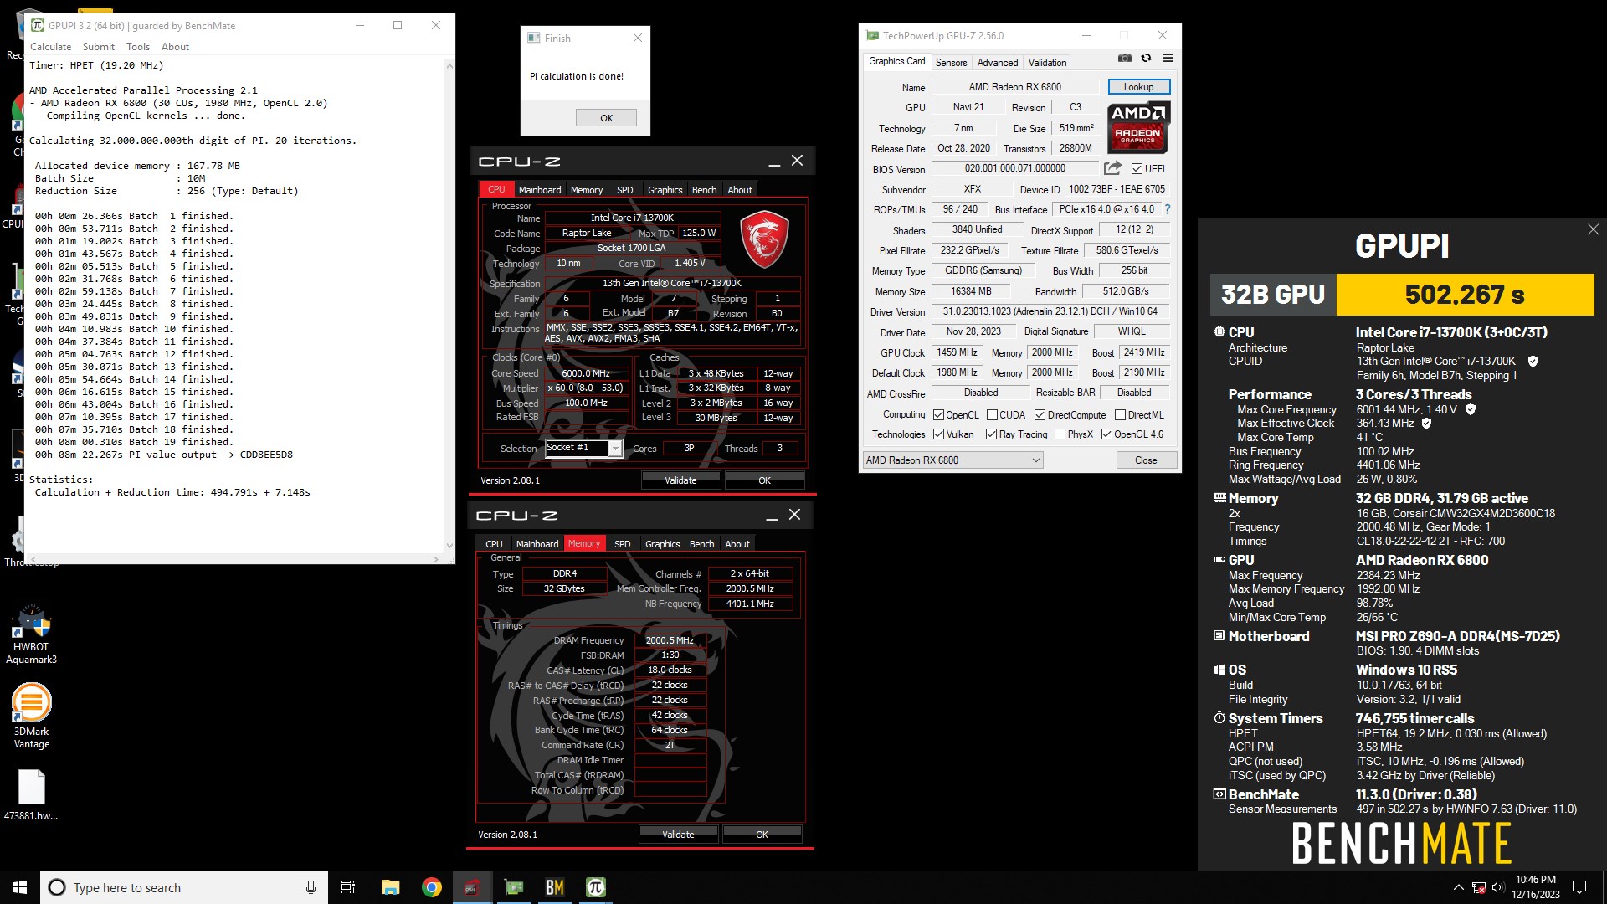1607x904 pixels.
Task: Toggle the DirectCompute checkbox
Action: [1040, 415]
